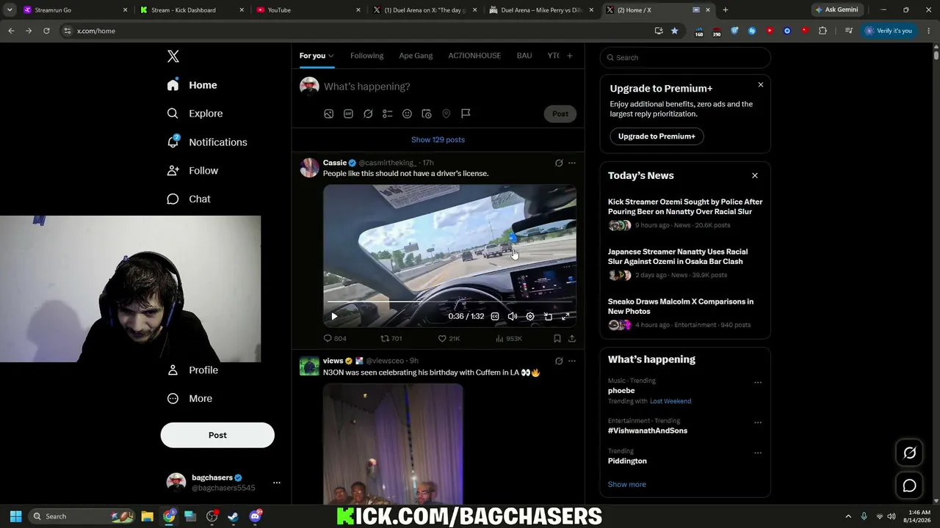Share Cassie's post
The image size is (940, 528).
(x=572, y=338)
